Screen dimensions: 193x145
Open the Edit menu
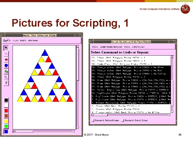coord(23,40)
